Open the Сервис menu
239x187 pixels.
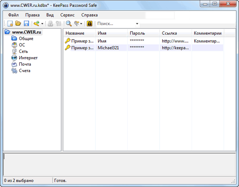pos(67,15)
